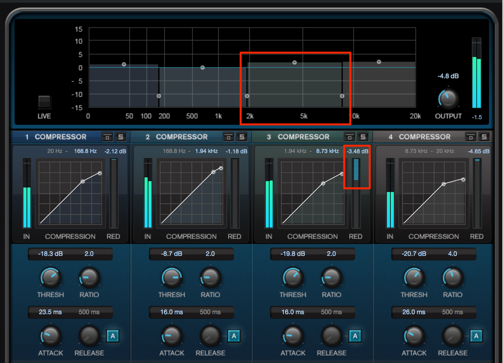Grab the crossover handle near 2k in graph

click(247, 96)
